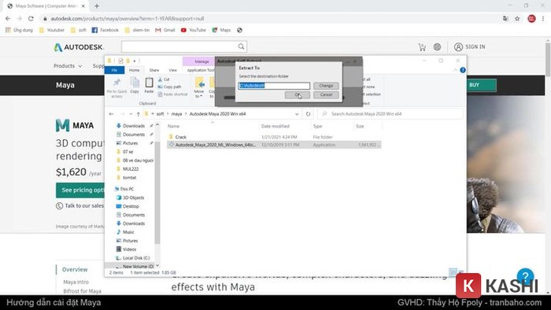Sort by Date modified column
The width and height of the screenshot is (551, 310).
(275, 126)
